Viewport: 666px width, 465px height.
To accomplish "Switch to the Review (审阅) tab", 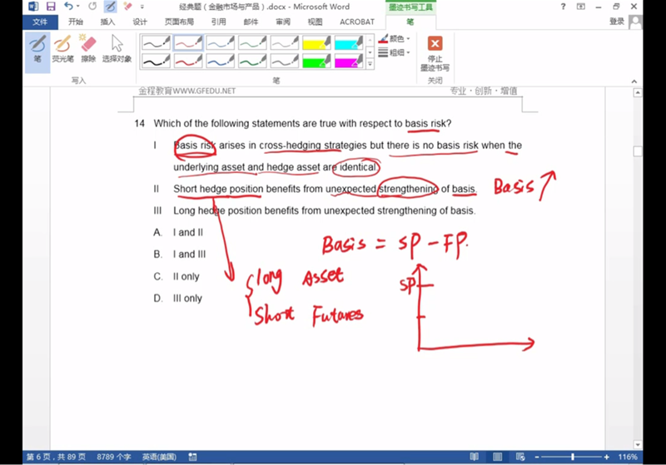I will point(283,22).
